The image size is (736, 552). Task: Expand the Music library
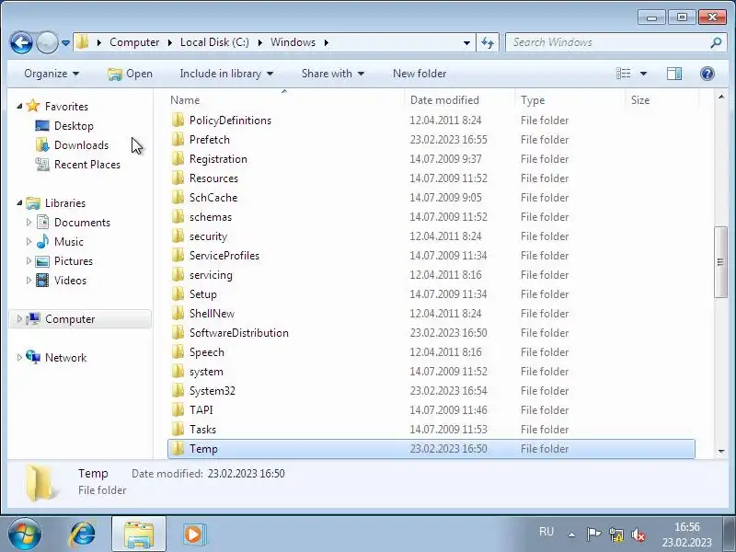coord(29,242)
